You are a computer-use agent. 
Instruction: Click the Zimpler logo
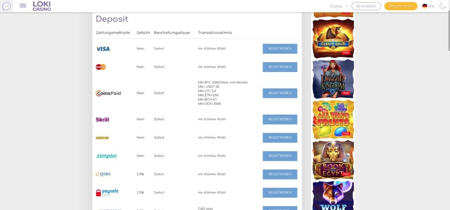(x=106, y=156)
